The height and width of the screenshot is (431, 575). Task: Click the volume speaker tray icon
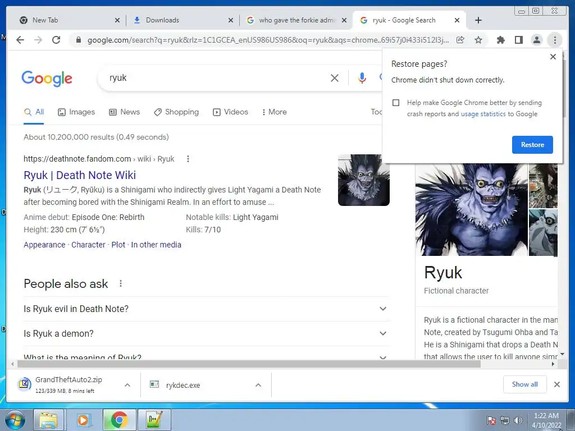click(518, 420)
